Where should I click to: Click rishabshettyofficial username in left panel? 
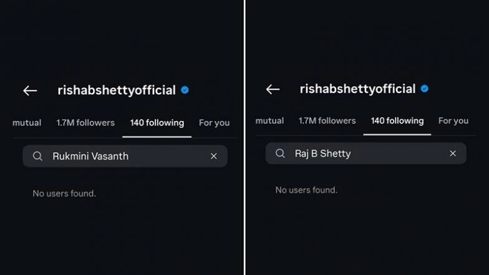coord(117,90)
